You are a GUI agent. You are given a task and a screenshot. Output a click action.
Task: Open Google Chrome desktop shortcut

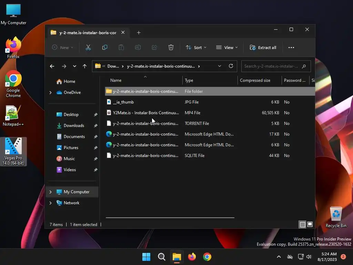(13, 84)
